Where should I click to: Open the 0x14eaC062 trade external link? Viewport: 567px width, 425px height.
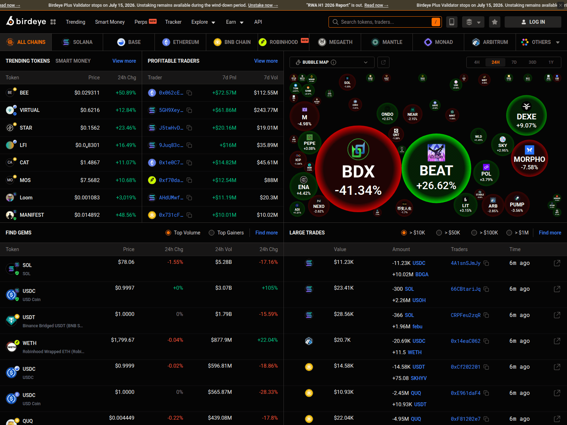pos(557,341)
